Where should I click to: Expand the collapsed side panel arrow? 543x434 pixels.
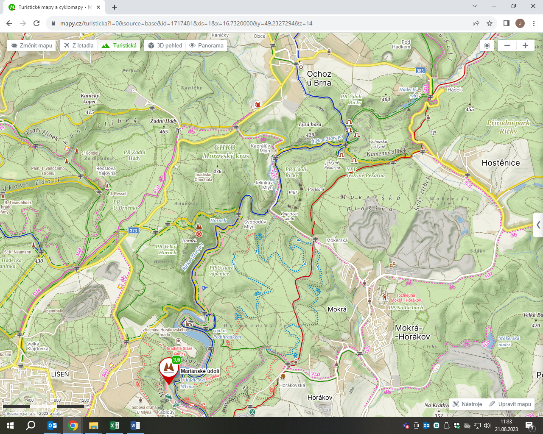pos(538,225)
